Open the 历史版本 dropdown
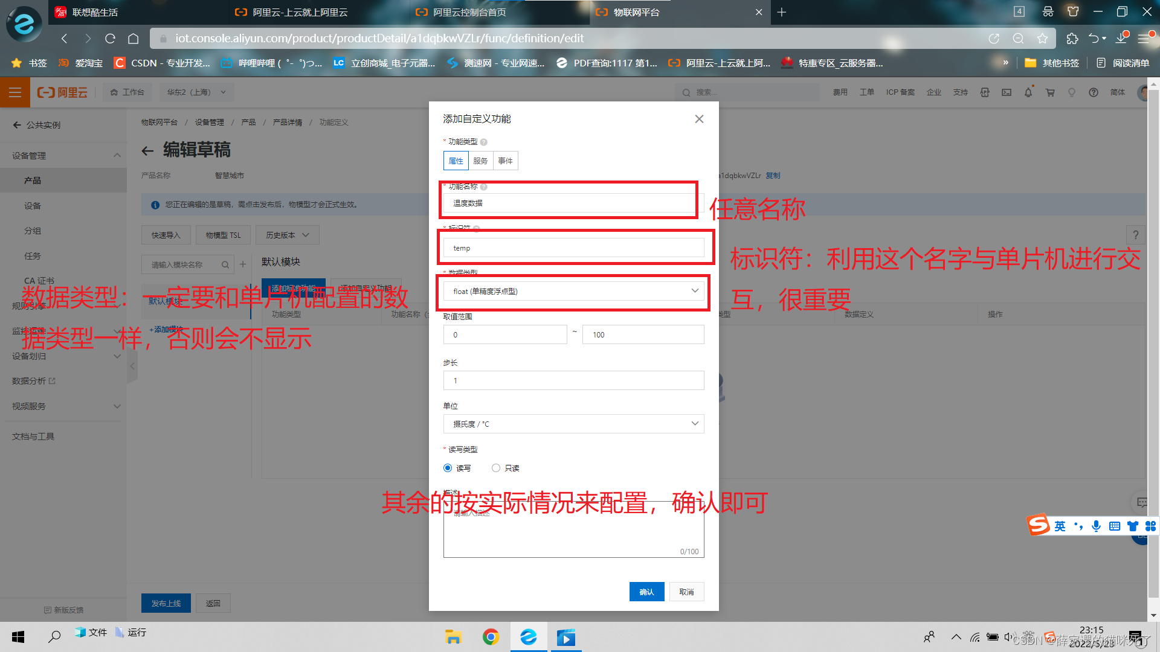 288,235
